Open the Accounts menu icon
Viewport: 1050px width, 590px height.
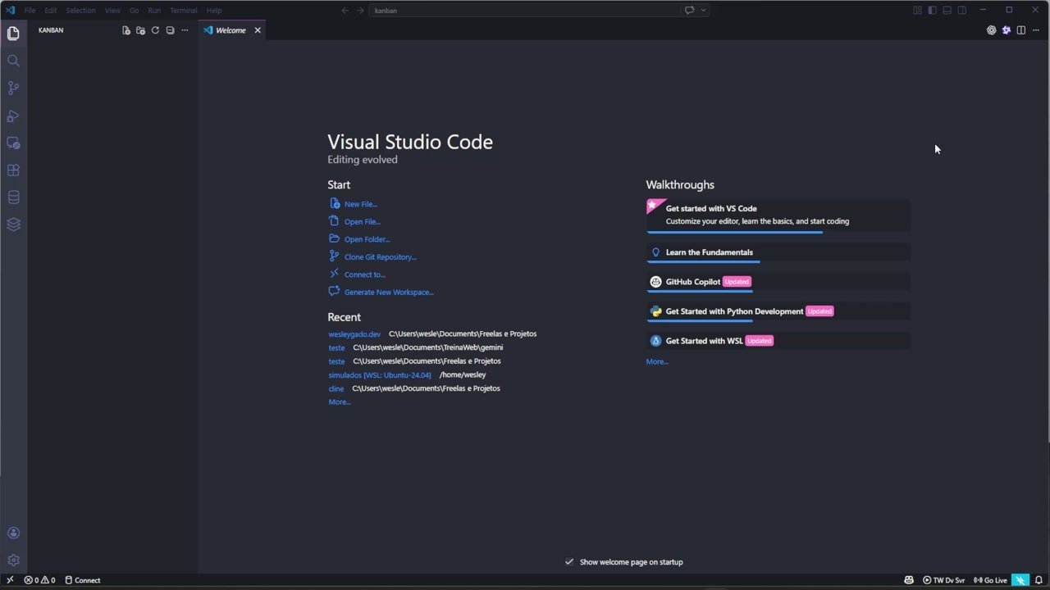coord(13,533)
